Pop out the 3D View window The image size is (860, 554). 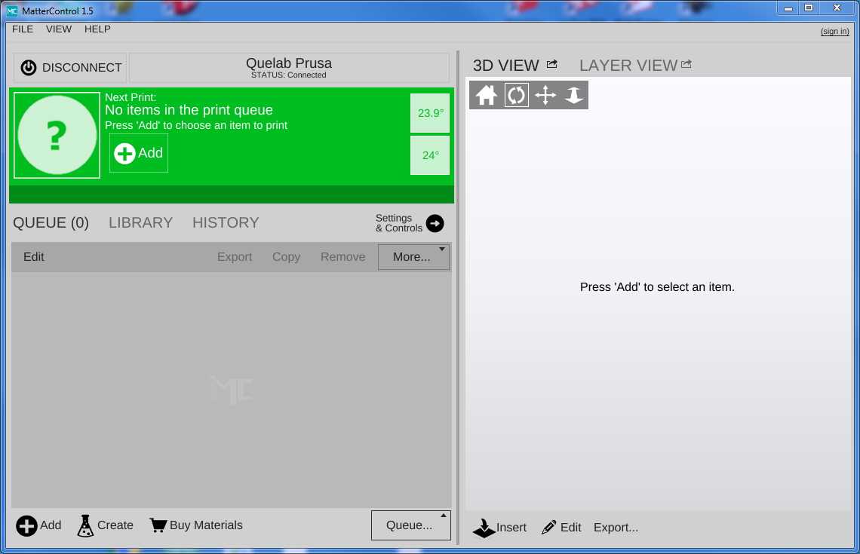552,65
